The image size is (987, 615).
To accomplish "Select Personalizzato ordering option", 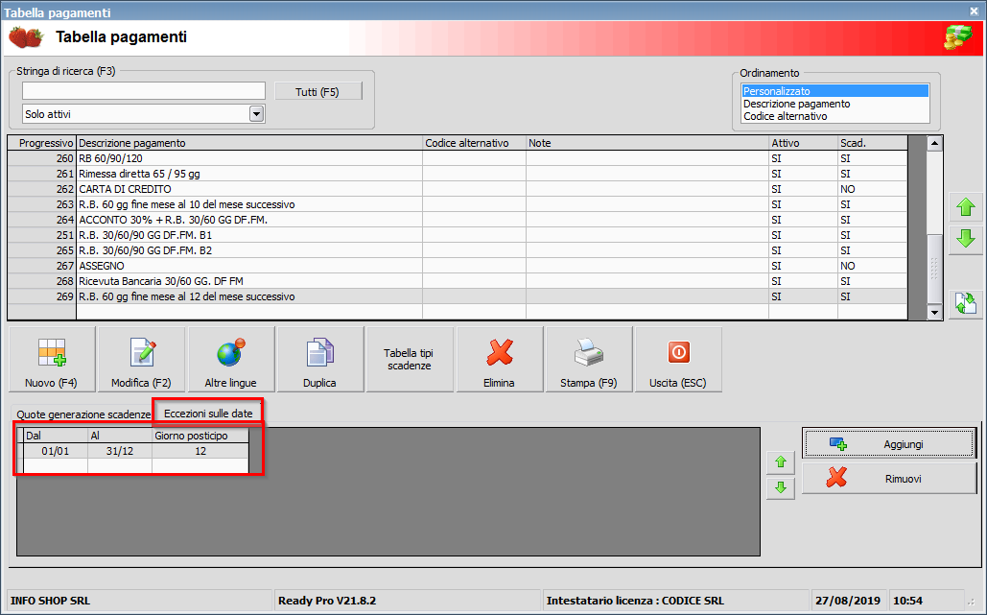I will [834, 91].
